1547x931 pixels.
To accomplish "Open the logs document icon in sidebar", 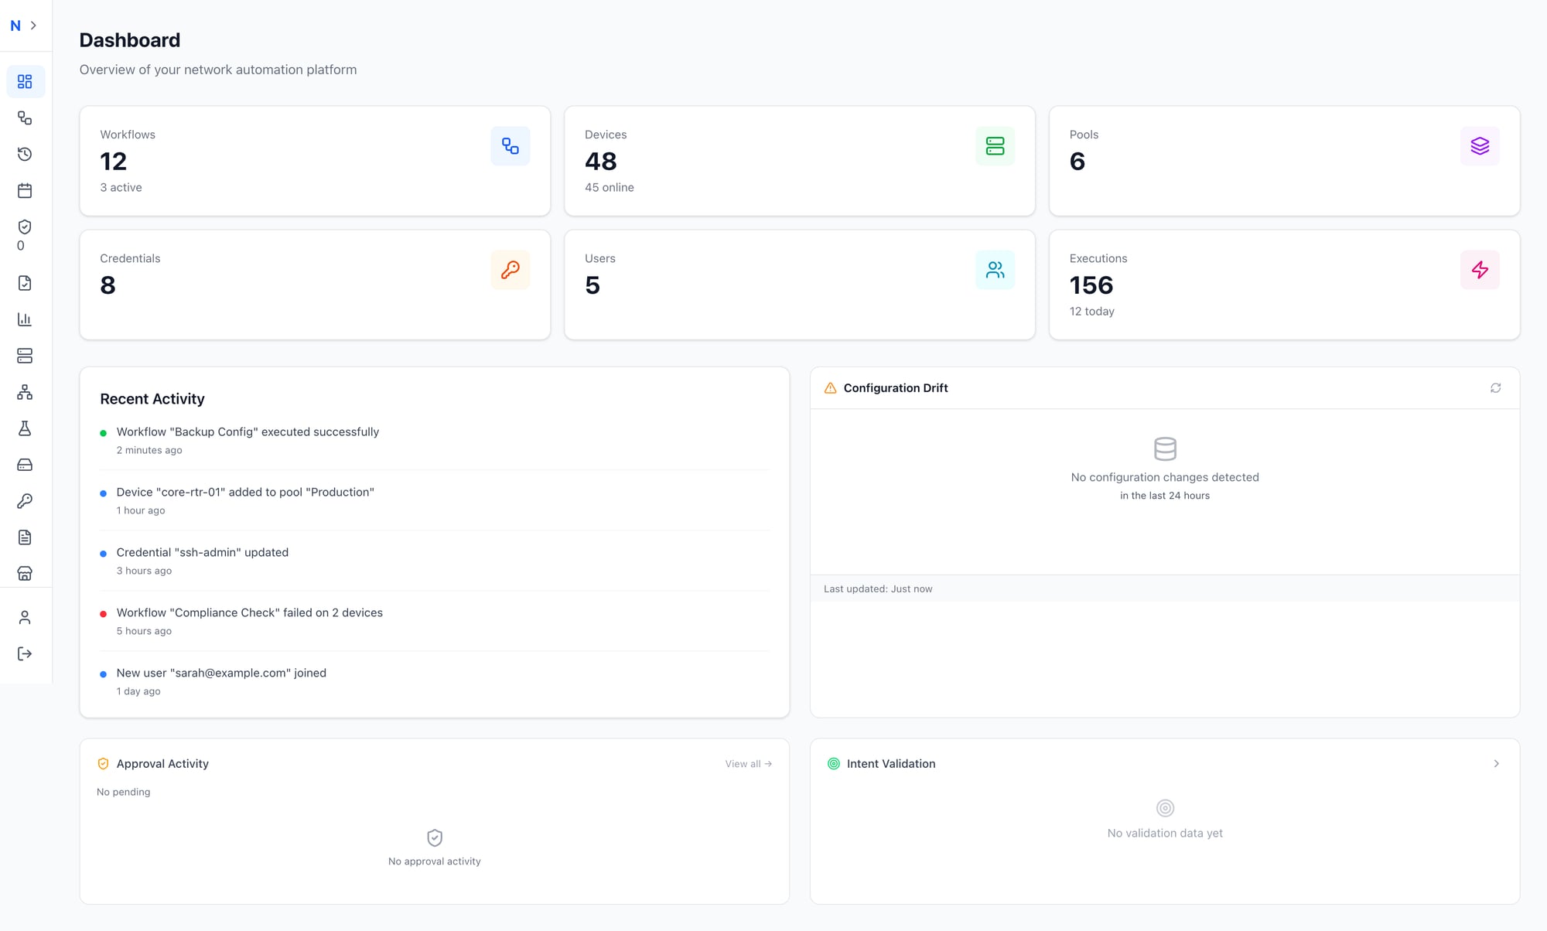I will 25,537.
